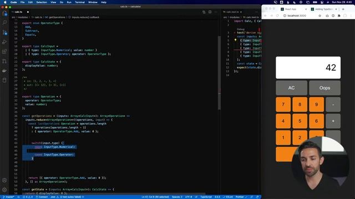Viewport: 355px width, 199px height.
Task: Close the React App browser tab
Action: (x=306, y=9)
